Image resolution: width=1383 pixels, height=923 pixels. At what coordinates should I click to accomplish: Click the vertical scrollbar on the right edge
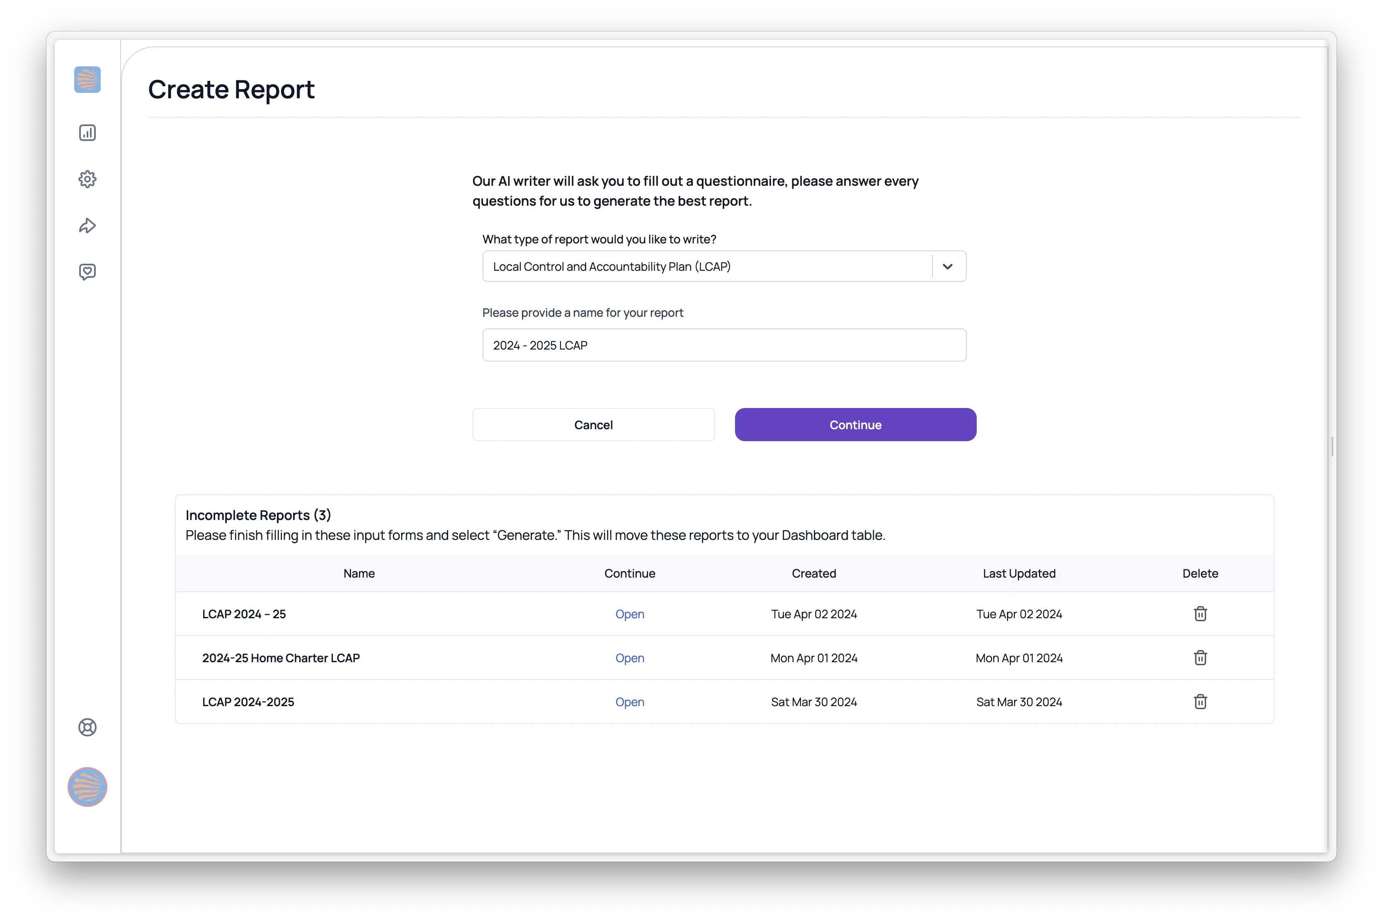coord(1332,446)
